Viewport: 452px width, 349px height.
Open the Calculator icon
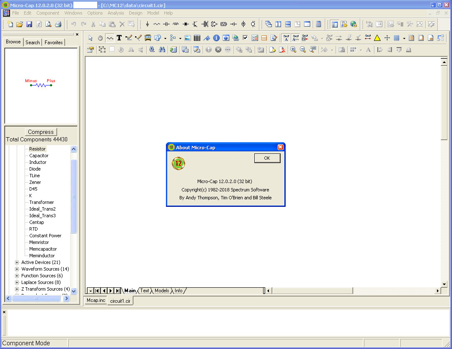click(319, 24)
